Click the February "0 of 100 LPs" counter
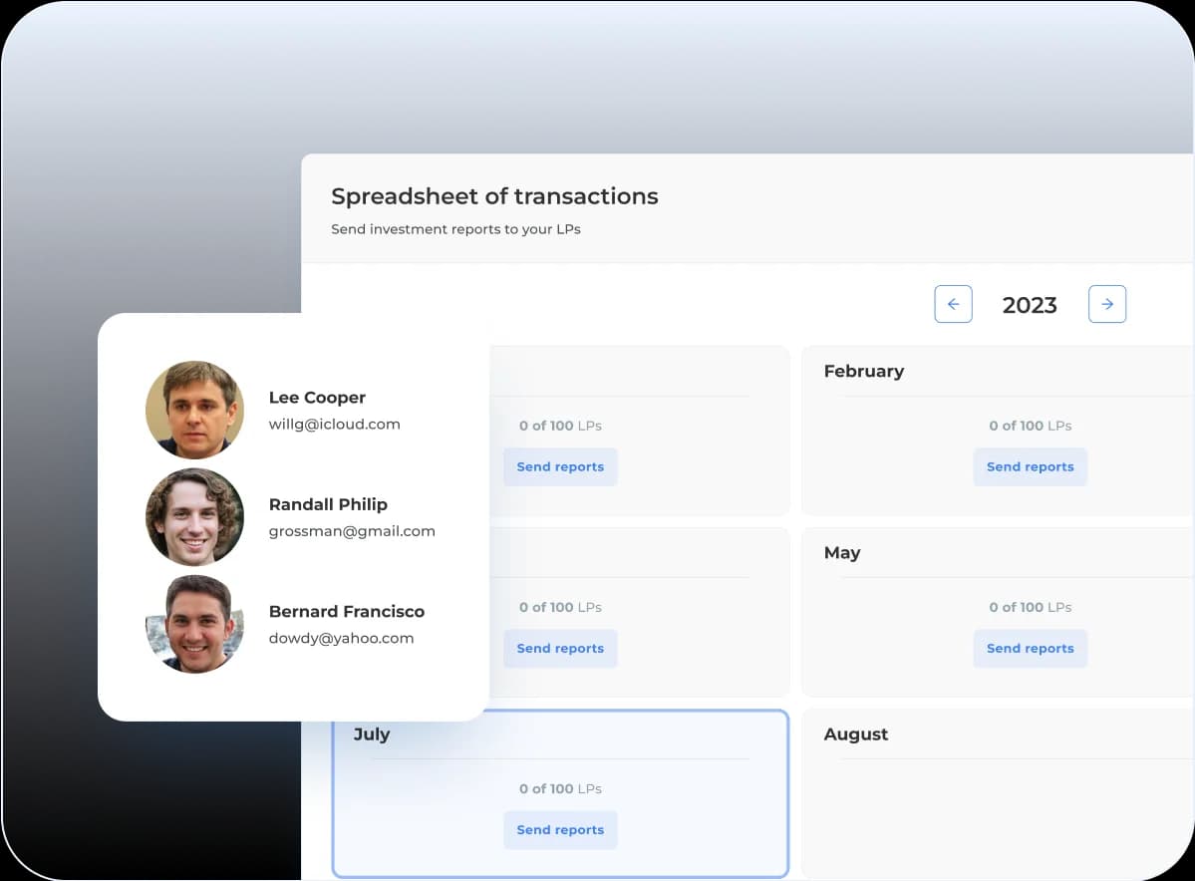This screenshot has height=881, width=1195. point(1030,426)
